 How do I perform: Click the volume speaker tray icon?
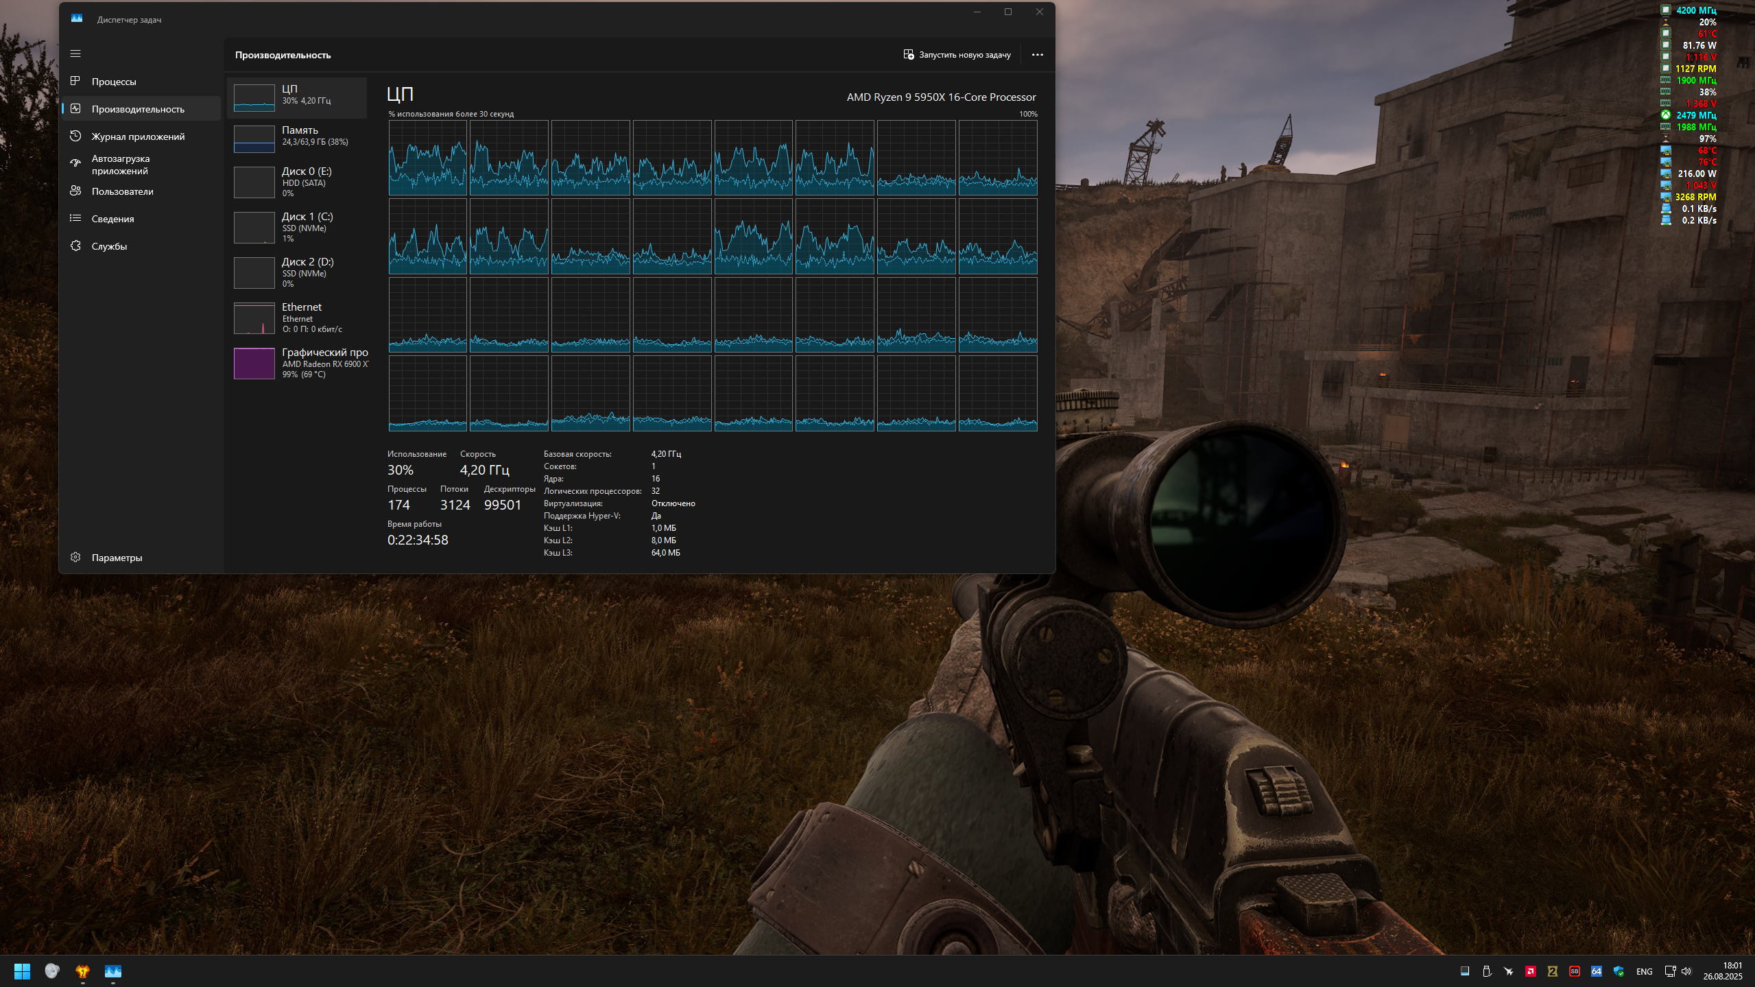(1686, 971)
